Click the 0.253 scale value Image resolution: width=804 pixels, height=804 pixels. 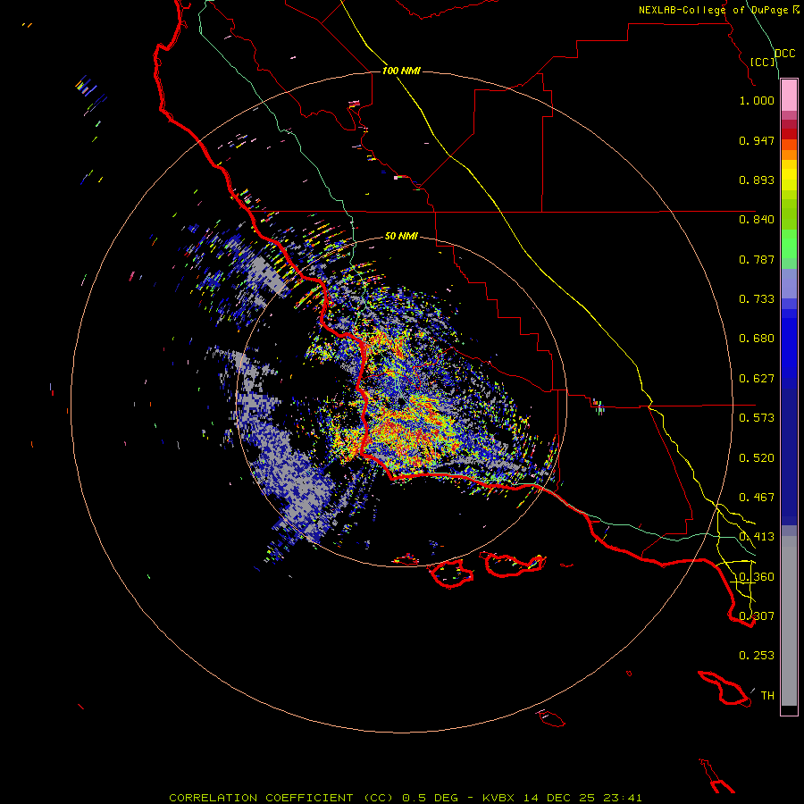click(x=757, y=656)
